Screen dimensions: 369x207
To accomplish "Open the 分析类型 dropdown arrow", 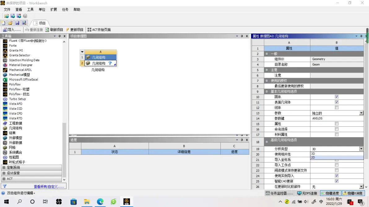I will coord(361,149).
